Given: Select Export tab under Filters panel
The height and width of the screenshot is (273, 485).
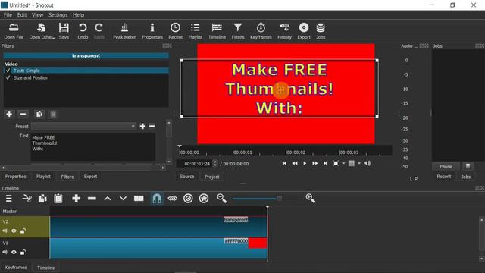Looking at the screenshot, I should point(90,177).
